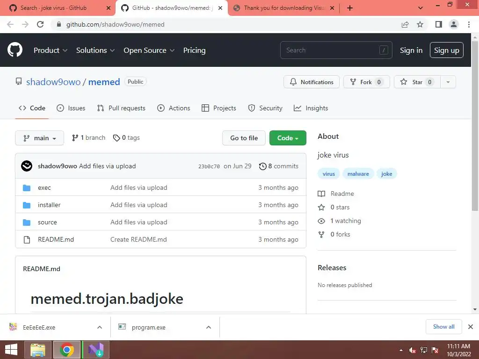Click the EeEeEeE.exe download file icon

pos(13,327)
